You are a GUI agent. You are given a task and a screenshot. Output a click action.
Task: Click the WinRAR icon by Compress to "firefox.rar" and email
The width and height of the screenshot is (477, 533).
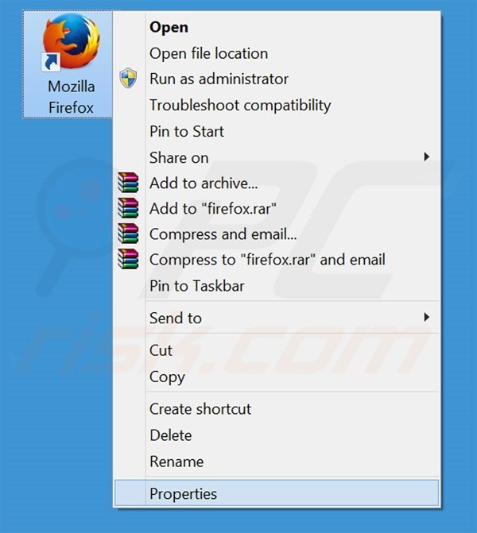point(128,260)
